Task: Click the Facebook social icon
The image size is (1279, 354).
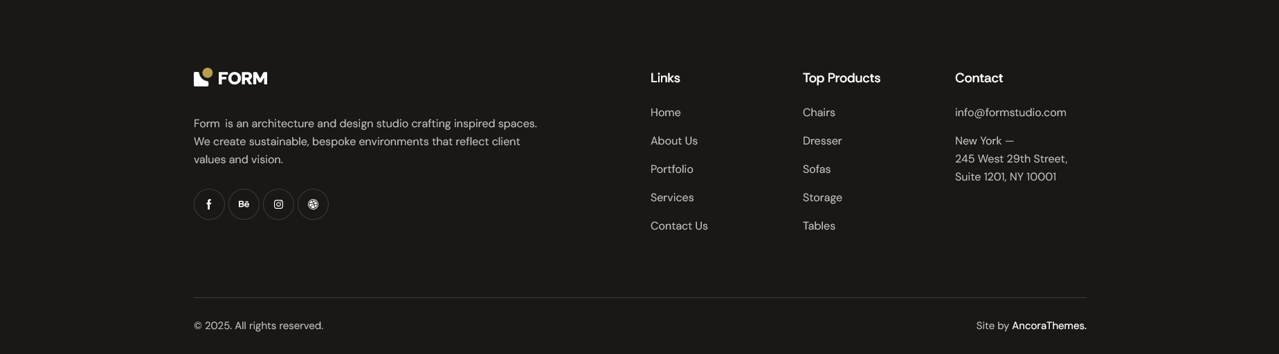Action: point(209,205)
